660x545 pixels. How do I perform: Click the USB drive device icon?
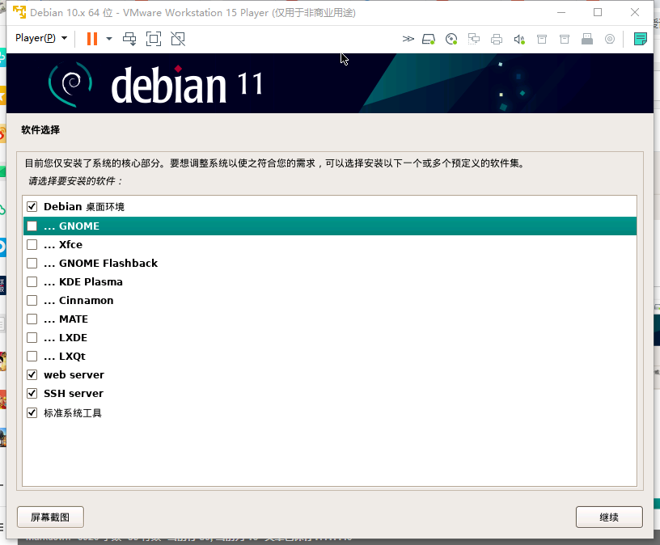pyautogui.click(x=587, y=39)
